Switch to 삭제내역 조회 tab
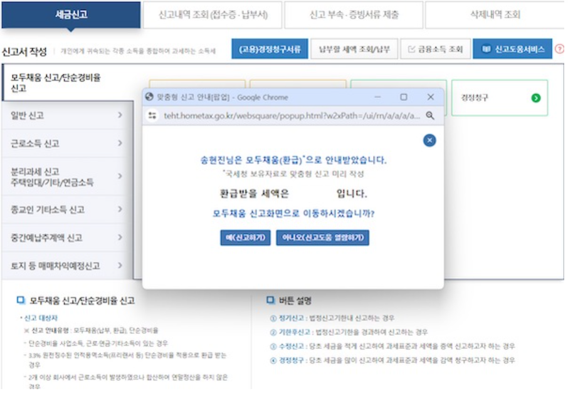Image resolution: width=568 pixels, height=396 pixels. (495, 15)
